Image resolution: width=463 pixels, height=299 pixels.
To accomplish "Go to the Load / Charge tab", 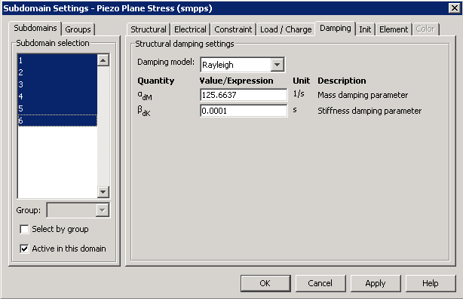I will click(286, 29).
